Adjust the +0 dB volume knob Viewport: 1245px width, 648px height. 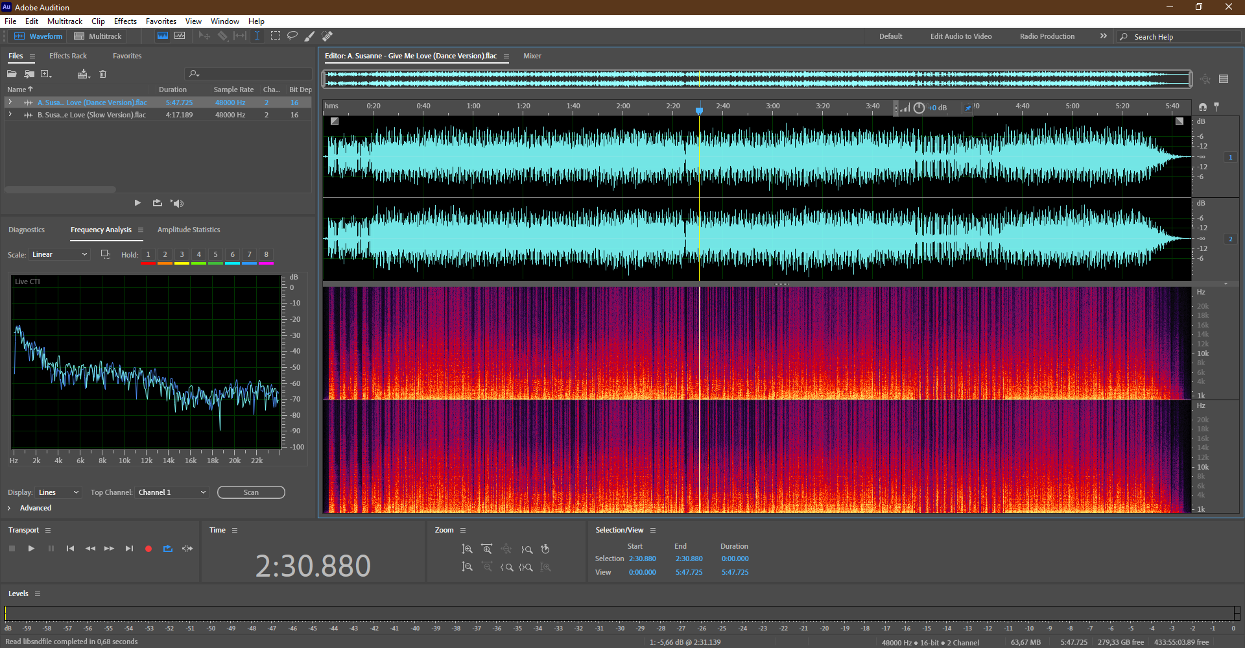coord(919,108)
